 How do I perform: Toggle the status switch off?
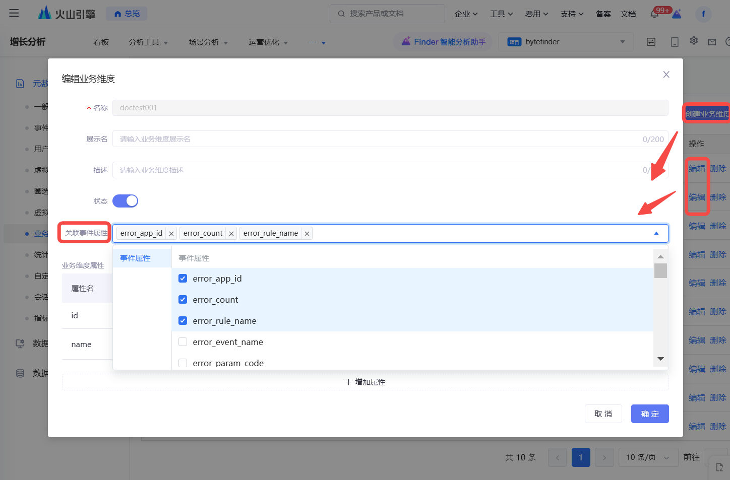[125, 201]
